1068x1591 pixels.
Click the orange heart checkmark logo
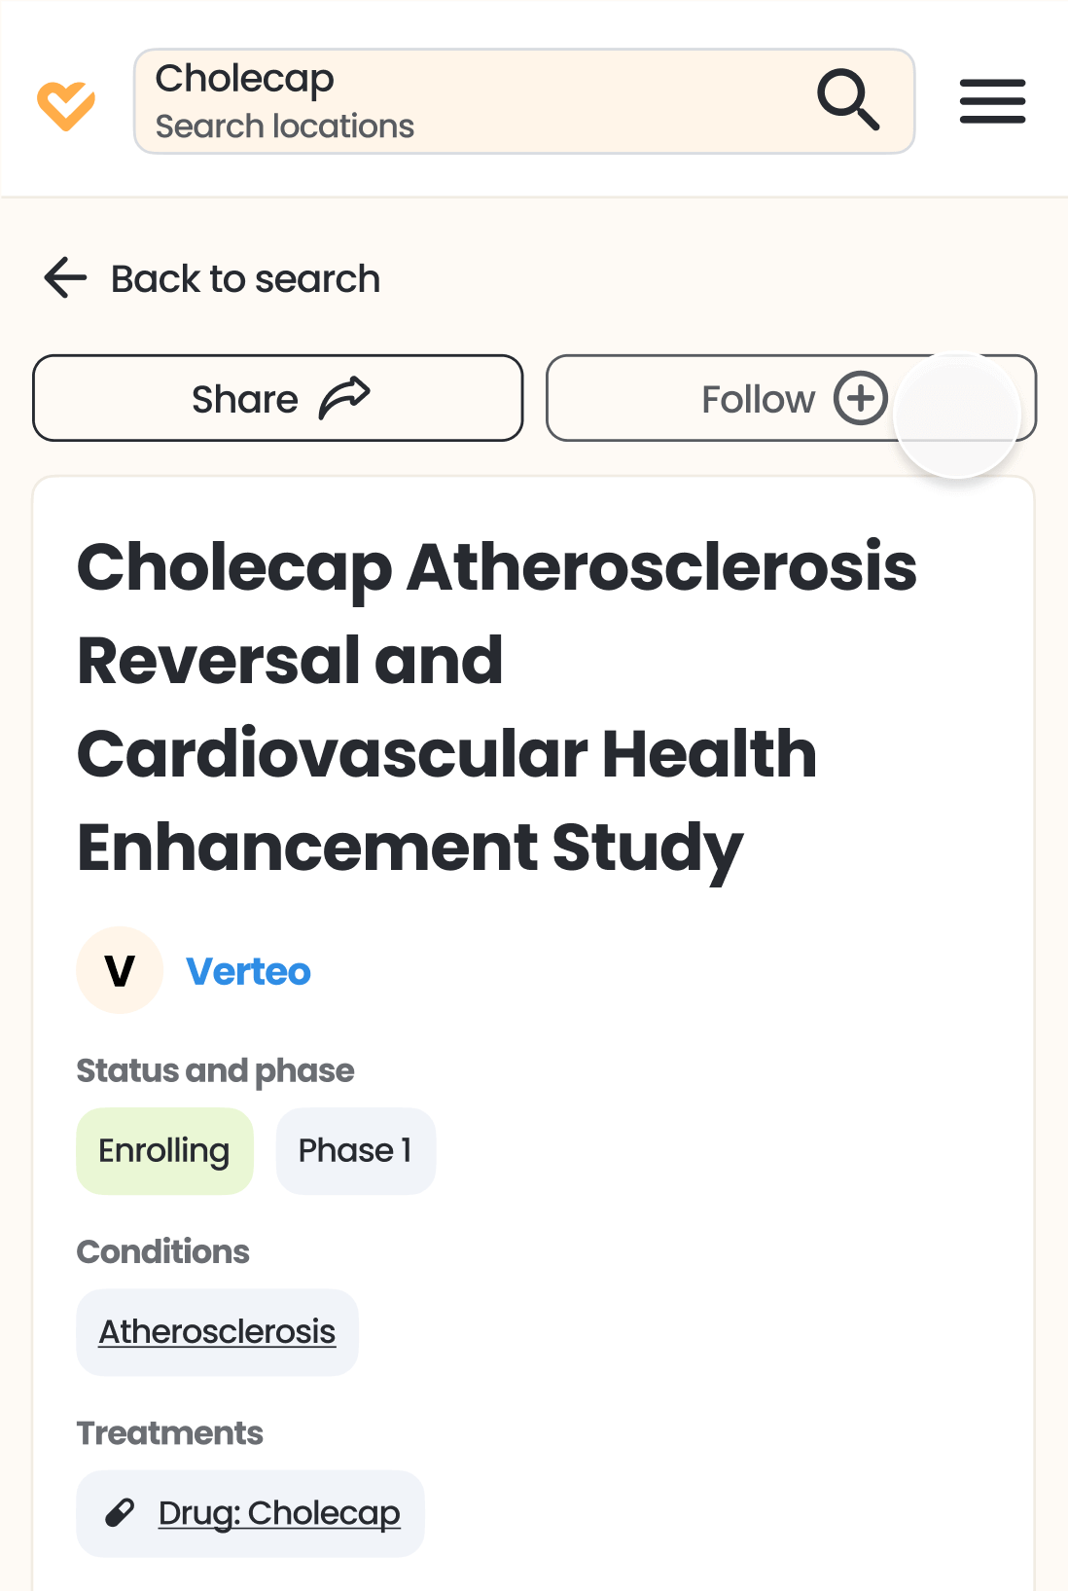pyautogui.click(x=66, y=105)
